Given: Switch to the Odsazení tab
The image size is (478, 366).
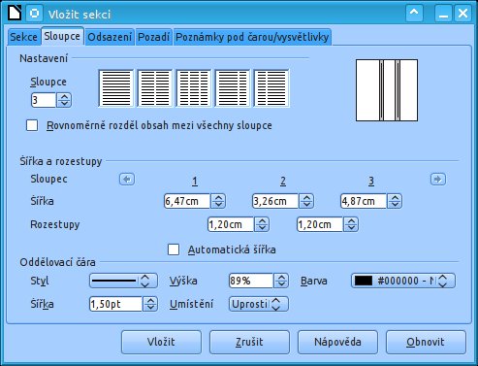Looking at the screenshot, I should pos(110,37).
